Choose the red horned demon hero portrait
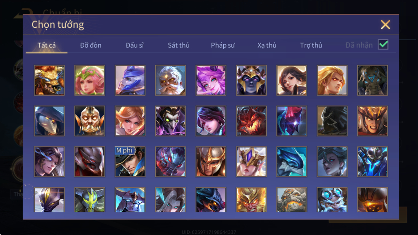Screen dimensions: 418x235 pyautogui.click(x=251, y=121)
